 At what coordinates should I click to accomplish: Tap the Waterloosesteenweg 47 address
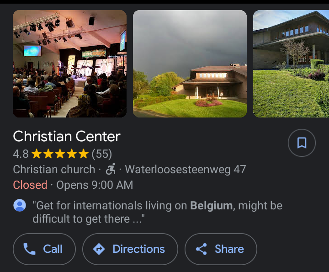[x=186, y=170]
